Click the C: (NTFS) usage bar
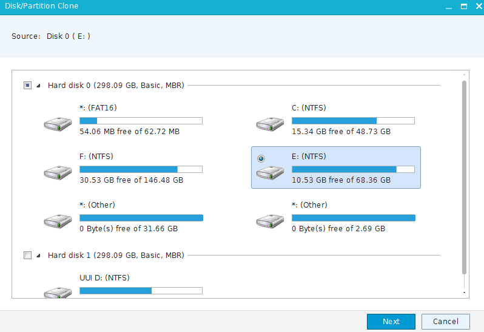Screen dimensions: 484x332 point(354,121)
